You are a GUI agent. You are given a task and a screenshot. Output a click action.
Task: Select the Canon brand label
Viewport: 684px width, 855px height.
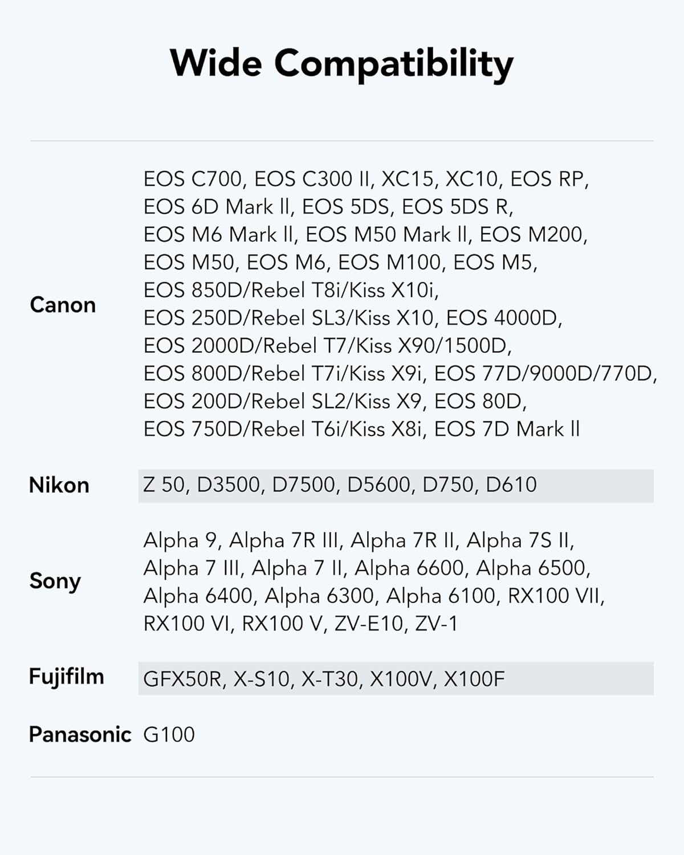(x=63, y=305)
